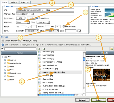114x103 pixels.
Task: Open the Clear dropdown
Action: 43,22
